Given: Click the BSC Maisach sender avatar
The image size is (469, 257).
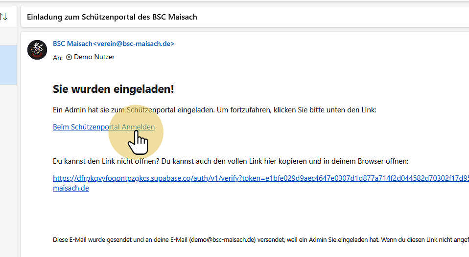Looking at the screenshot, I should [x=37, y=50].
